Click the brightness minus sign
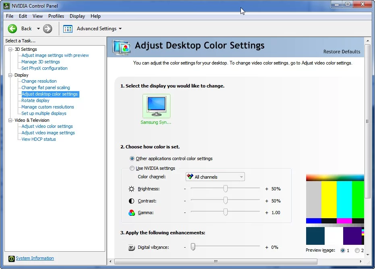The image size is (375, 269). pos(185,189)
